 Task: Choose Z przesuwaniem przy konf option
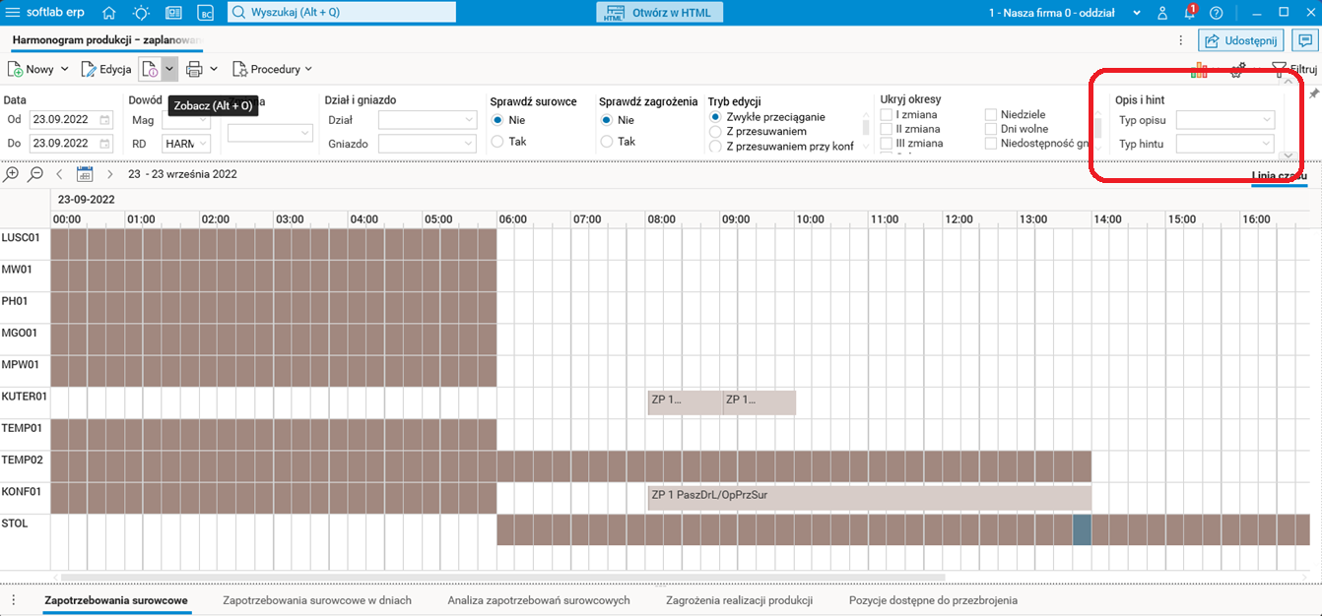point(715,146)
